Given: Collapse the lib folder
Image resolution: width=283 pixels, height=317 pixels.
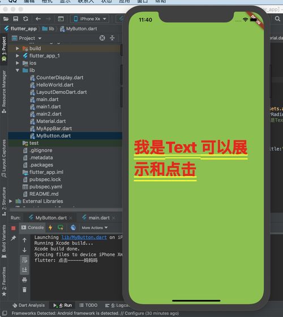Looking at the screenshot, I should pyautogui.click(x=18, y=70).
